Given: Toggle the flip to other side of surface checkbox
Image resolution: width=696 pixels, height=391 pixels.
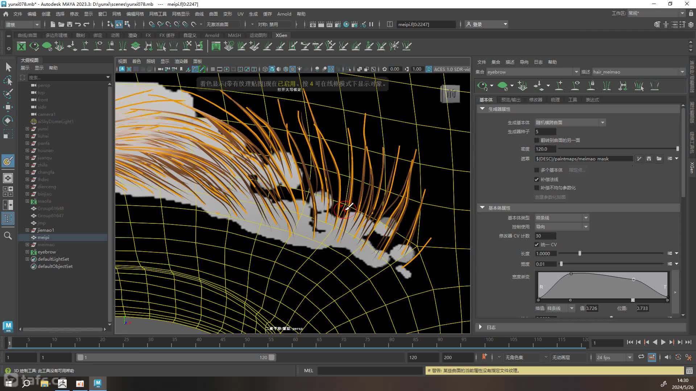Looking at the screenshot, I should (x=537, y=140).
